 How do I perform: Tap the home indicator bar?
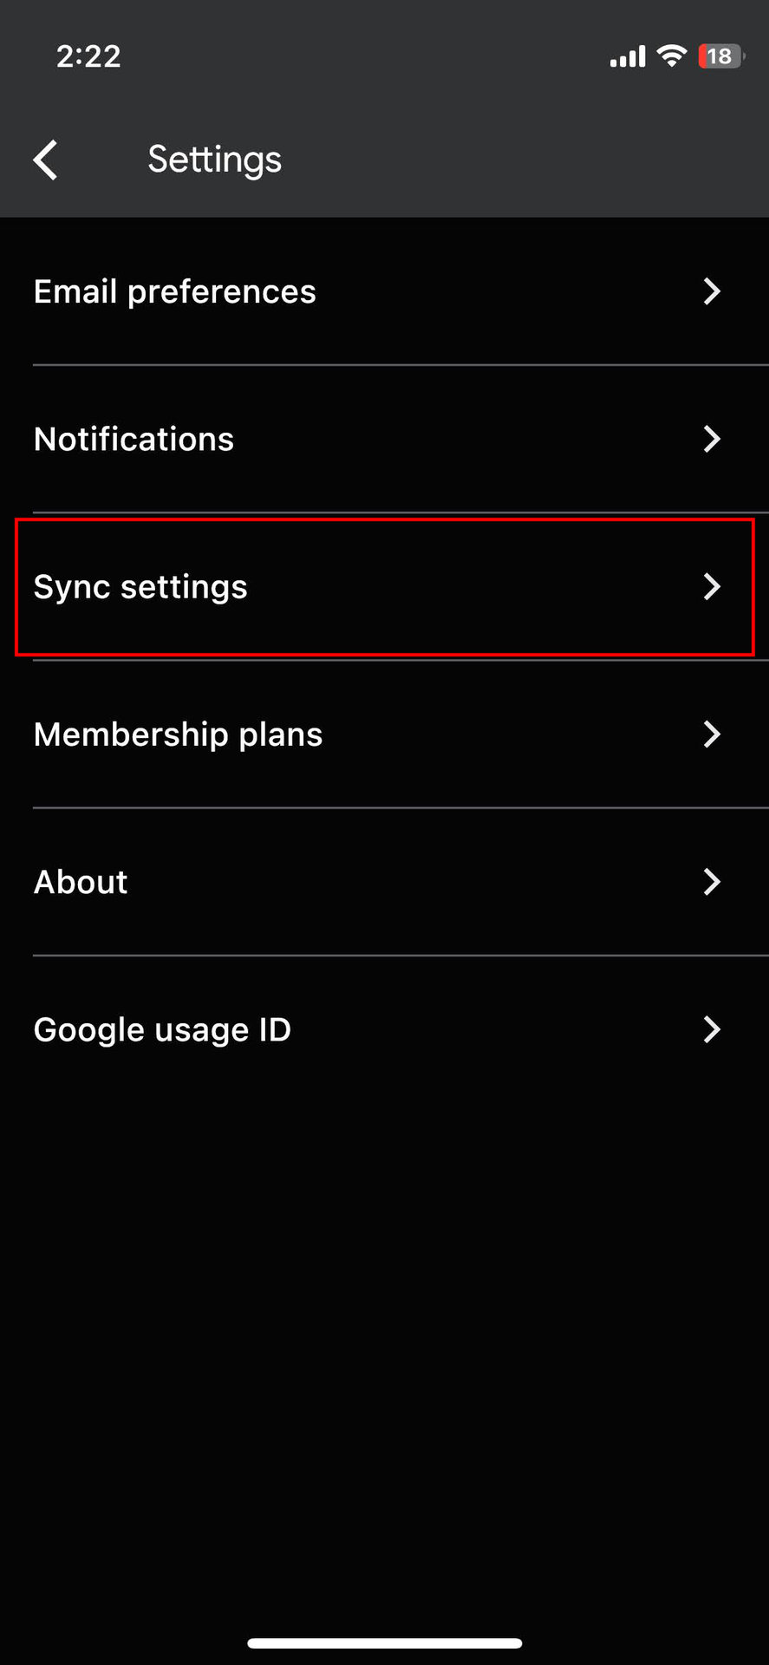(384, 1643)
